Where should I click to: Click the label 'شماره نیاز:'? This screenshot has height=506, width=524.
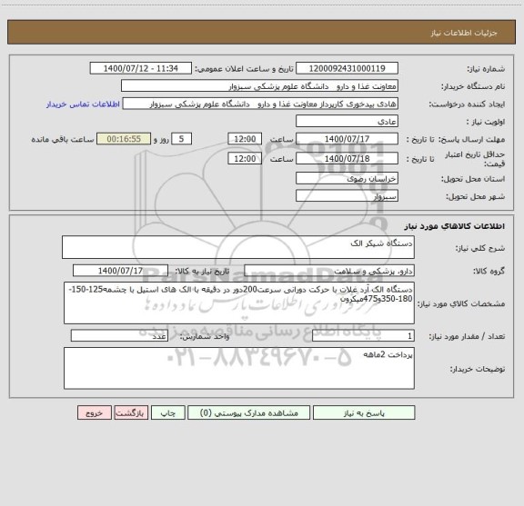tap(486, 69)
